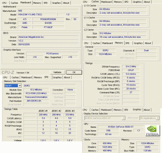Image resolution: width=162 pixels, height=153 pixels.
Task: Click the Mainboard tab above L1 D-Cache
Action: 107,2
